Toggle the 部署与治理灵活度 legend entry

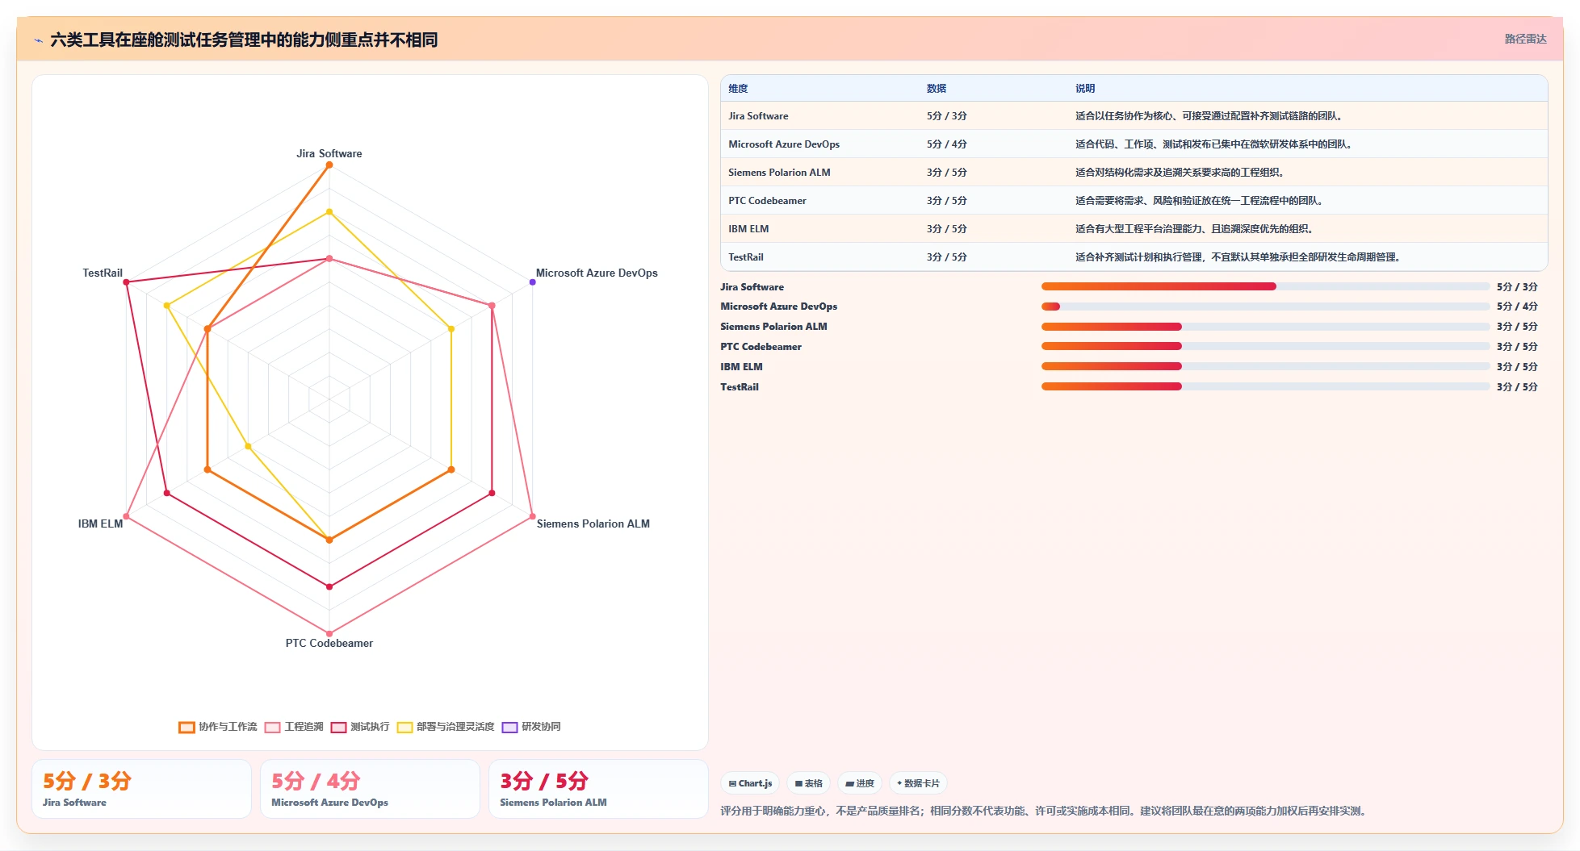click(446, 727)
